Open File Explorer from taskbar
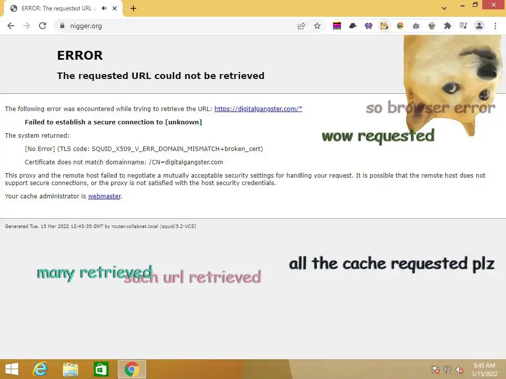 [70, 369]
